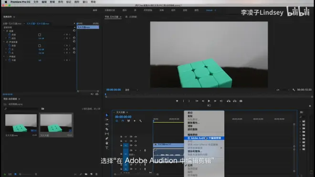Enable voice-over record on A1 track

pyautogui.click(x=145, y=150)
